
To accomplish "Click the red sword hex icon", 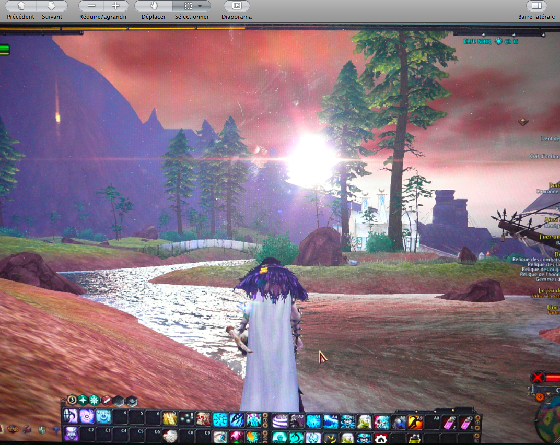I will tap(107, 401).
